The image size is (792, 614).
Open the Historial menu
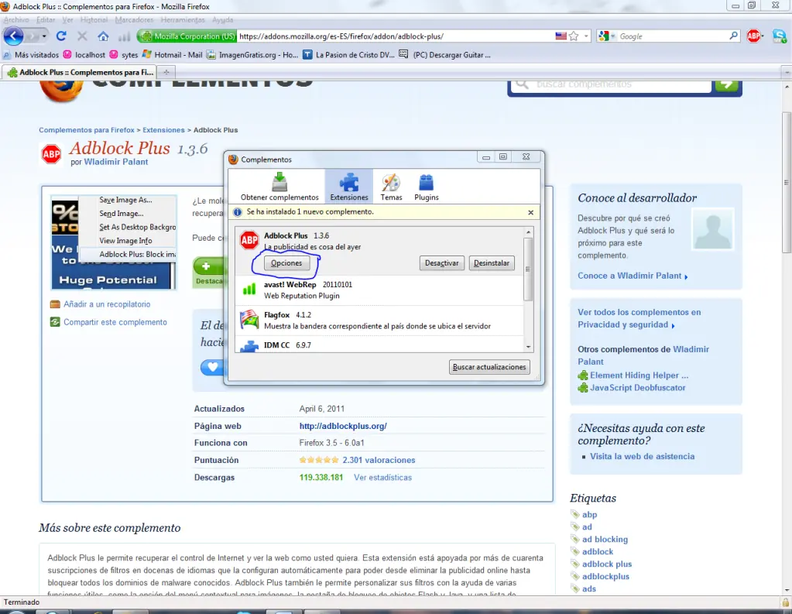tap(94, 19)
